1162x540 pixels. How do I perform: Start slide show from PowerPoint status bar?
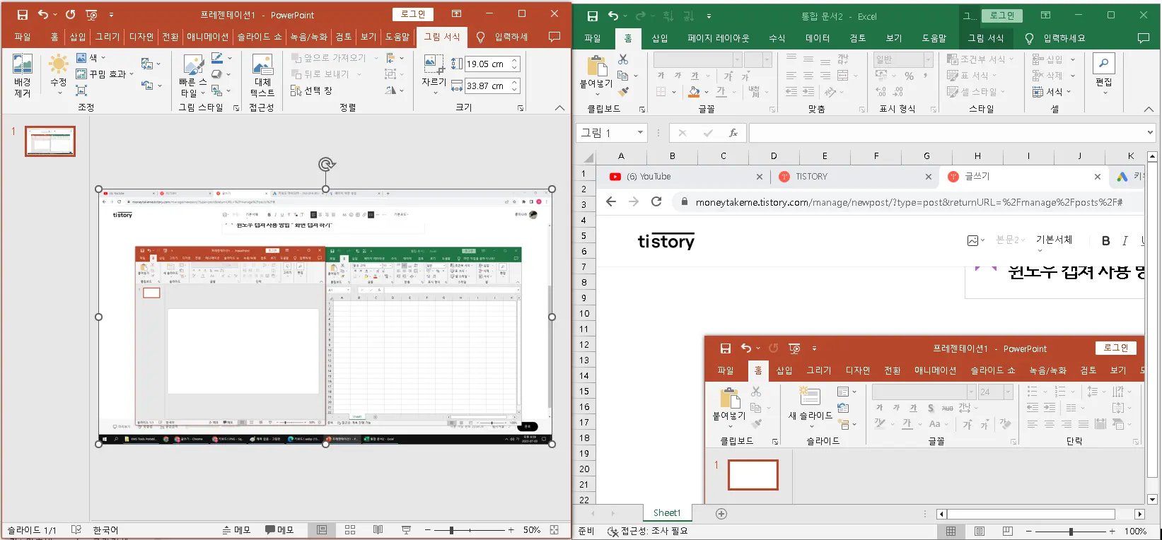tap(406, 530)
